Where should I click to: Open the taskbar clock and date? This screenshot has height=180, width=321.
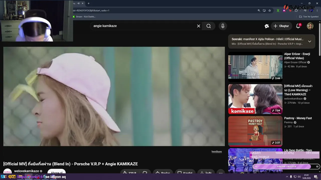[306, 177]
